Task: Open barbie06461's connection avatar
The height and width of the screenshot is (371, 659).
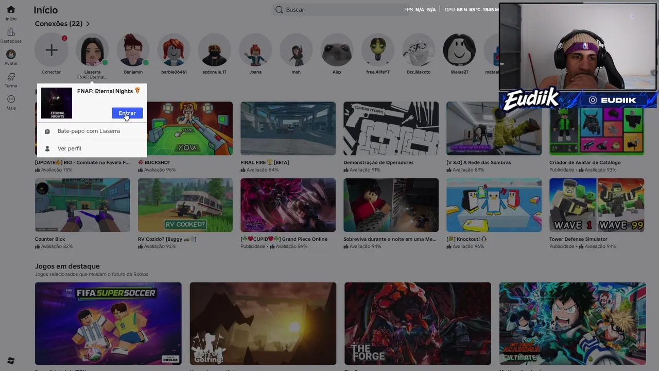Action: click(174, 50)
